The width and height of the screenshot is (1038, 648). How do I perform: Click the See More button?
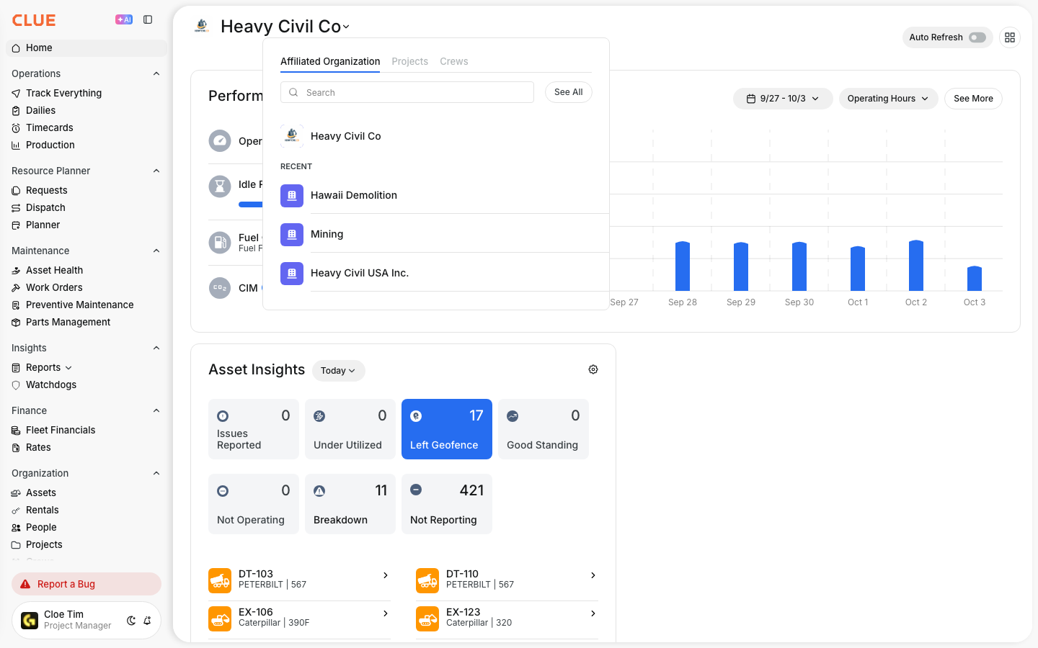(x=973, y=99)
